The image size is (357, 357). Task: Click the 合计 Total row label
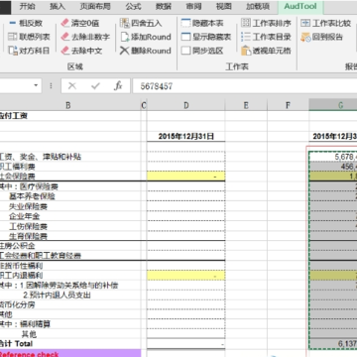pyautogui.click(x=16, y=343)
